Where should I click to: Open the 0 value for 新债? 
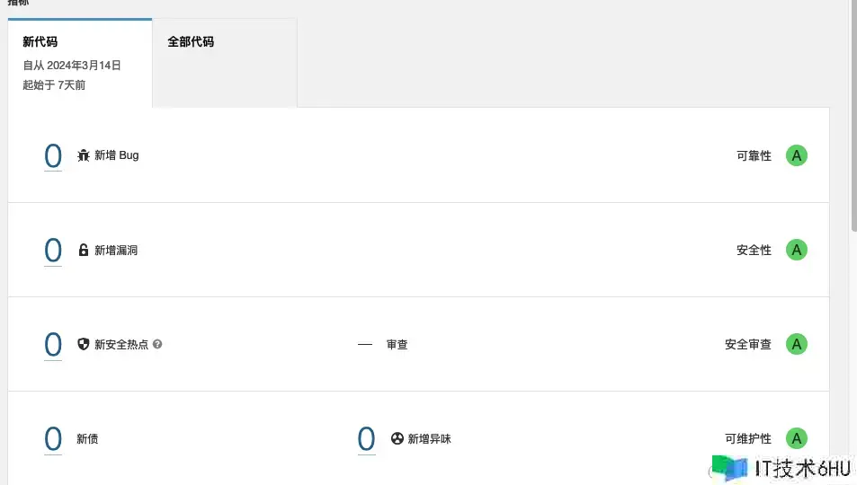[x=53, y=439]
